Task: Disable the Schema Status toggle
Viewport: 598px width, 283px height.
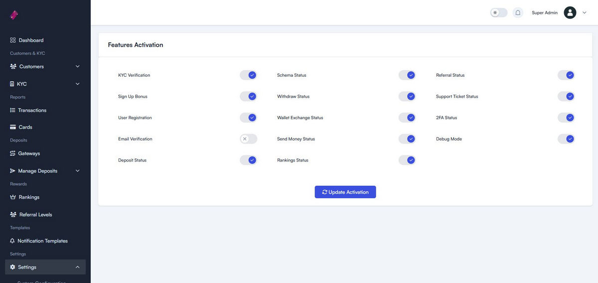Action: tap(407, 75)
